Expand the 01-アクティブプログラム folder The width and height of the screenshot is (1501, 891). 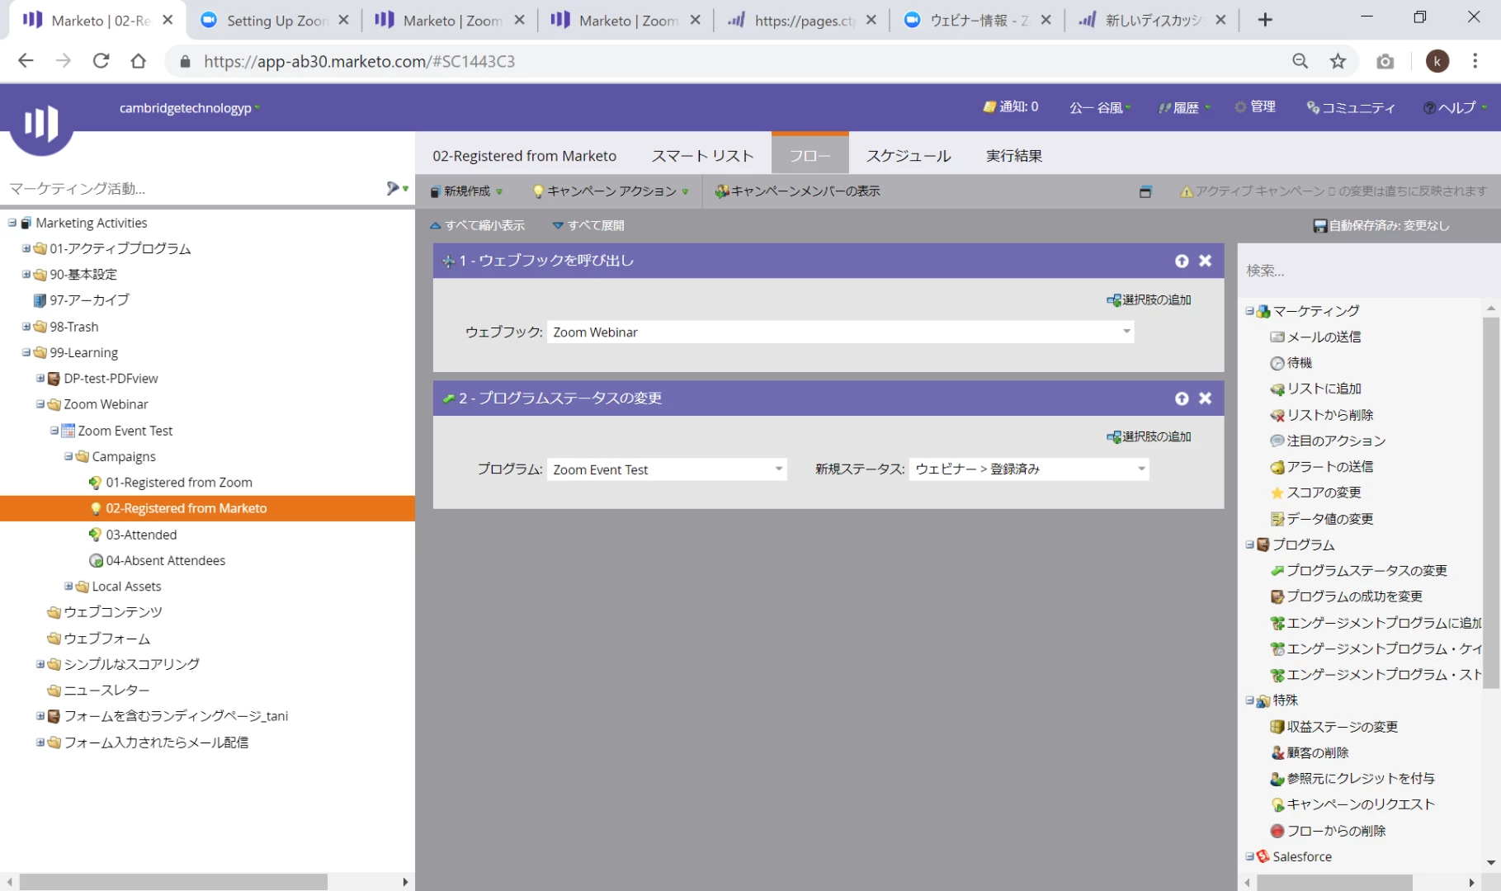pyautogui.click(x=26, y=248)
